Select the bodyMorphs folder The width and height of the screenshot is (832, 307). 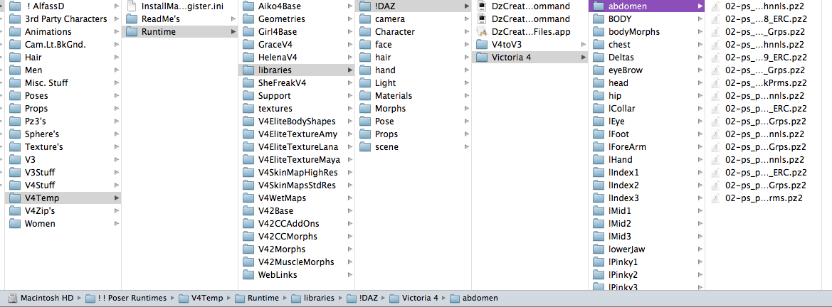647,32
